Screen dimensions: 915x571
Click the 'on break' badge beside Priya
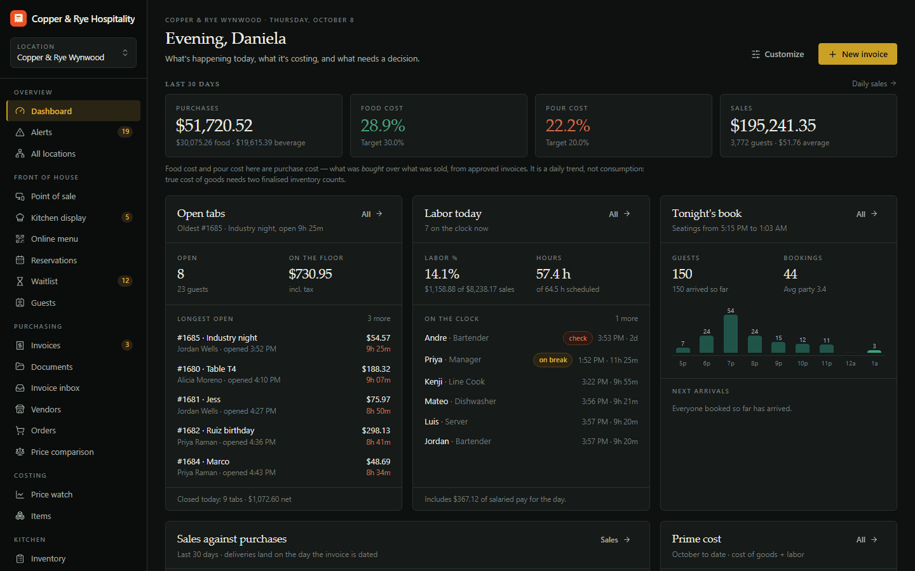[x=553, y=360]
